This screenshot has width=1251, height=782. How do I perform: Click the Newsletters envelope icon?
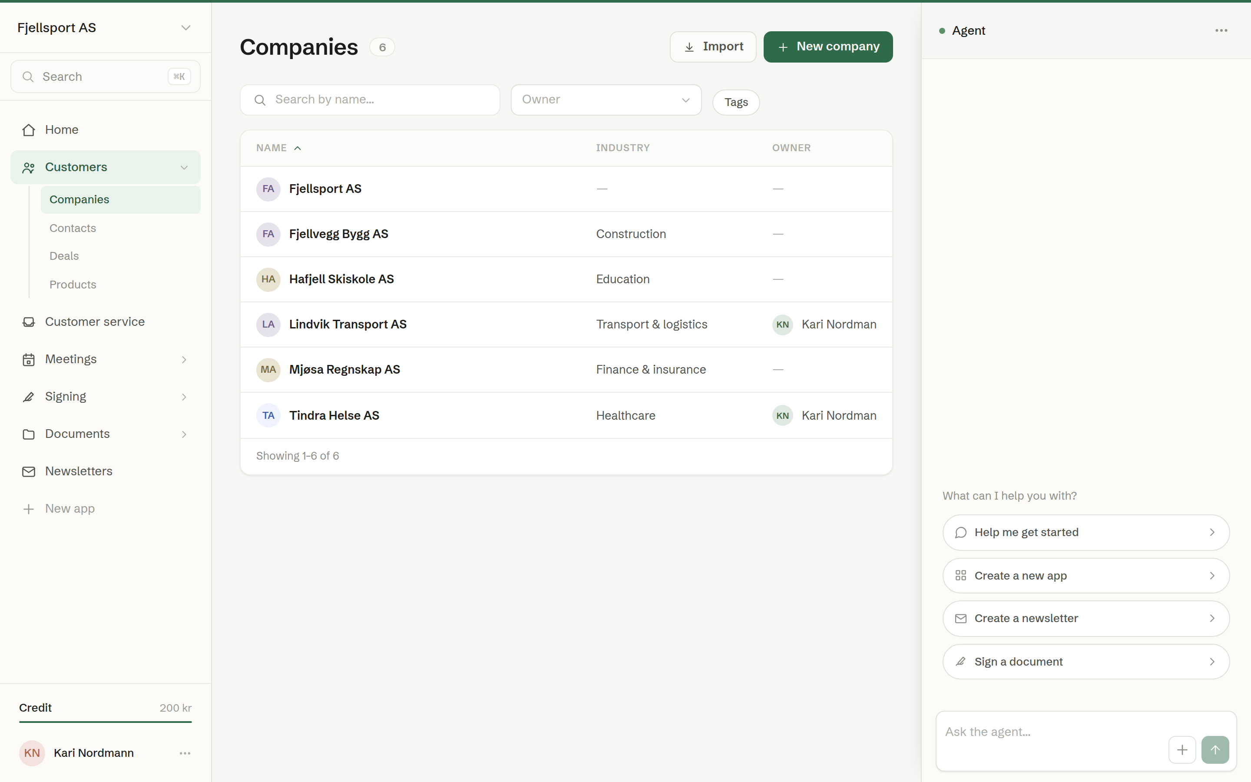28,472
